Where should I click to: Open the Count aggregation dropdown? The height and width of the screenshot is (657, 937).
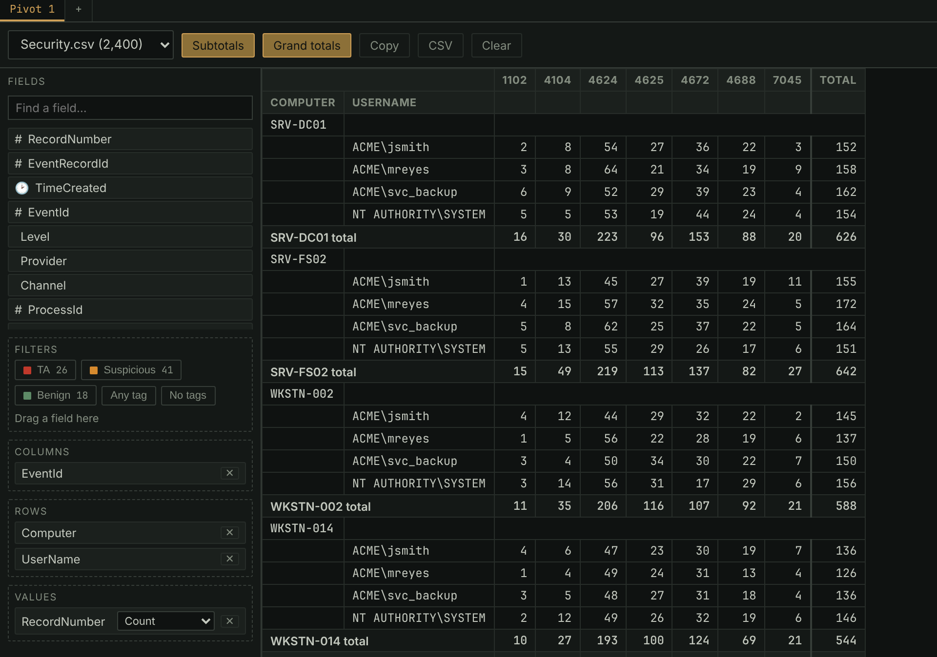(x=166, y=621)
